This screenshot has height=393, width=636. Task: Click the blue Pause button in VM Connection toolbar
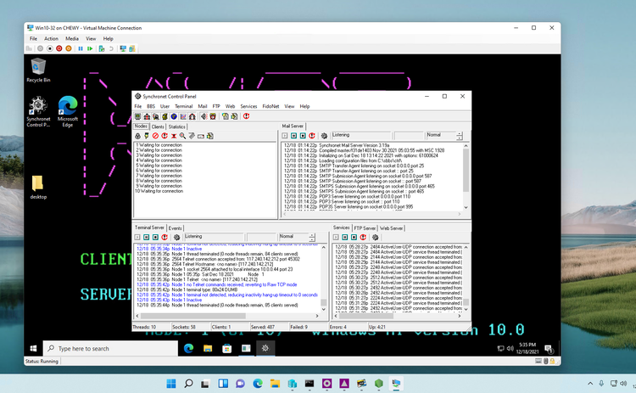(x=81, y=48)
